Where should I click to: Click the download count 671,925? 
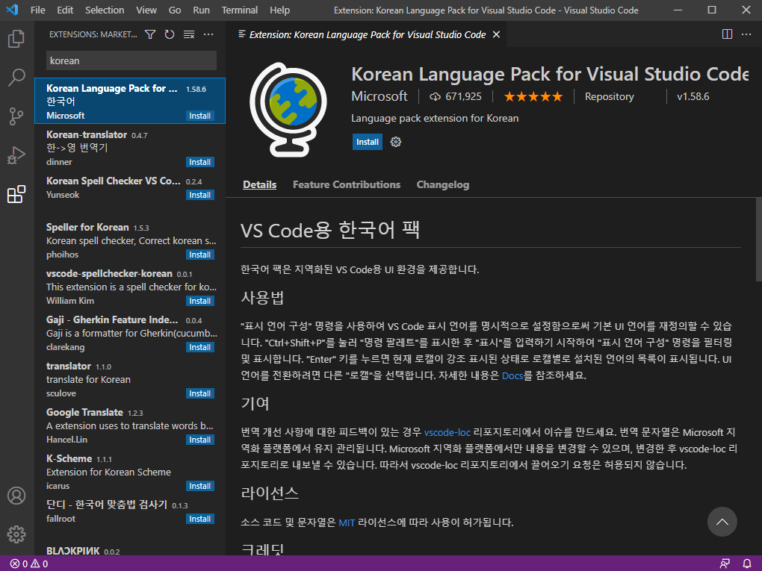(x=456, y=96)
